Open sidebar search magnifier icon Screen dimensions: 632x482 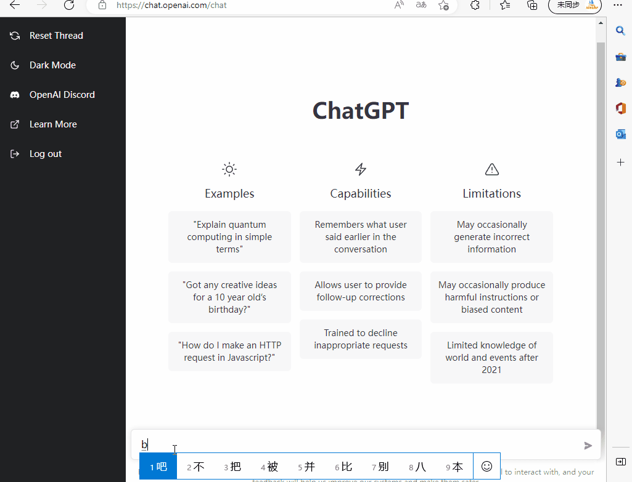(620, 31)
